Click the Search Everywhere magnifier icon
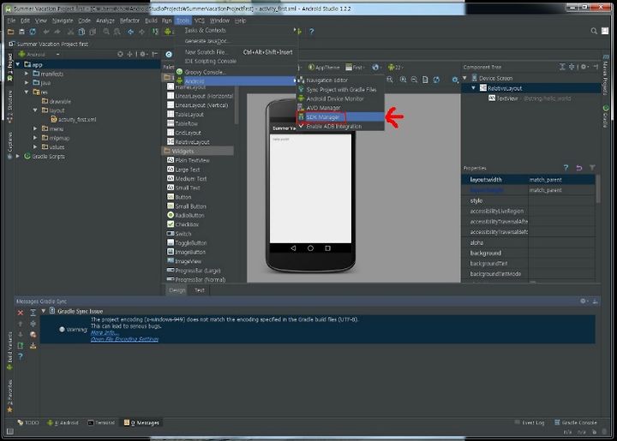Viewport: 617px width, 441px height. tap(594, 31)
